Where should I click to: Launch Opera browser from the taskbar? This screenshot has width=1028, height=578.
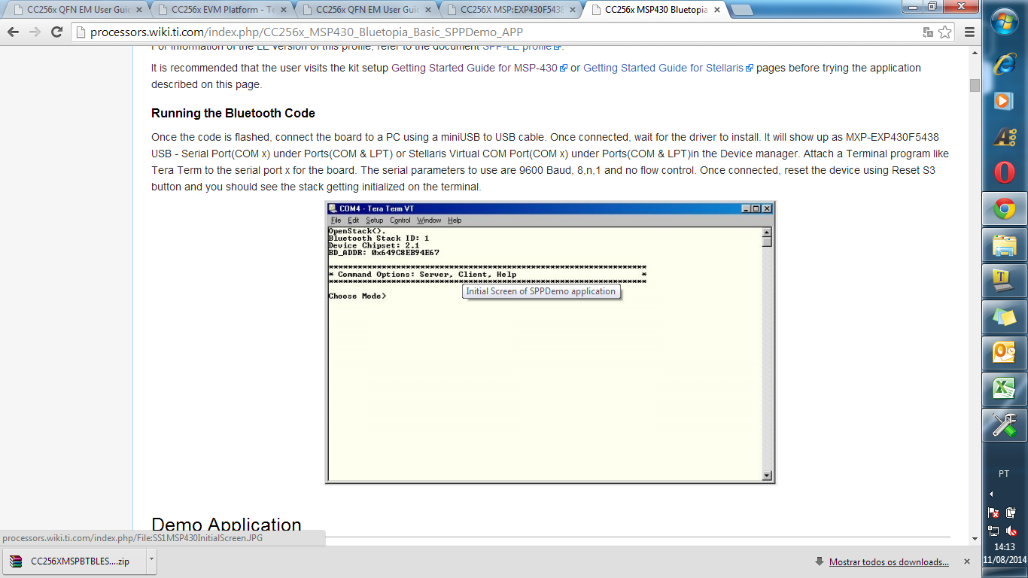[1005, 172]
